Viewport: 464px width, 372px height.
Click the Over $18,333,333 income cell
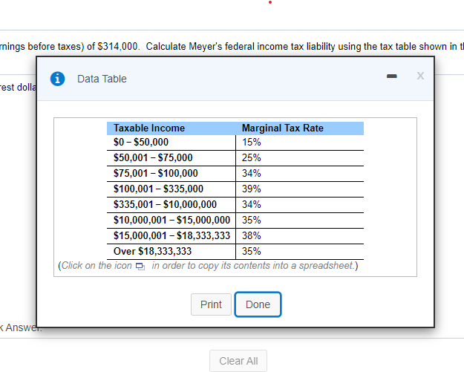[171, 252]
